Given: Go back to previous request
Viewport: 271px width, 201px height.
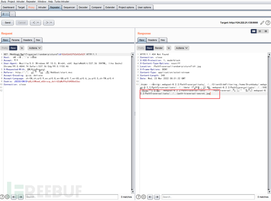Looking at the screenshot, I should click(34, 23).
